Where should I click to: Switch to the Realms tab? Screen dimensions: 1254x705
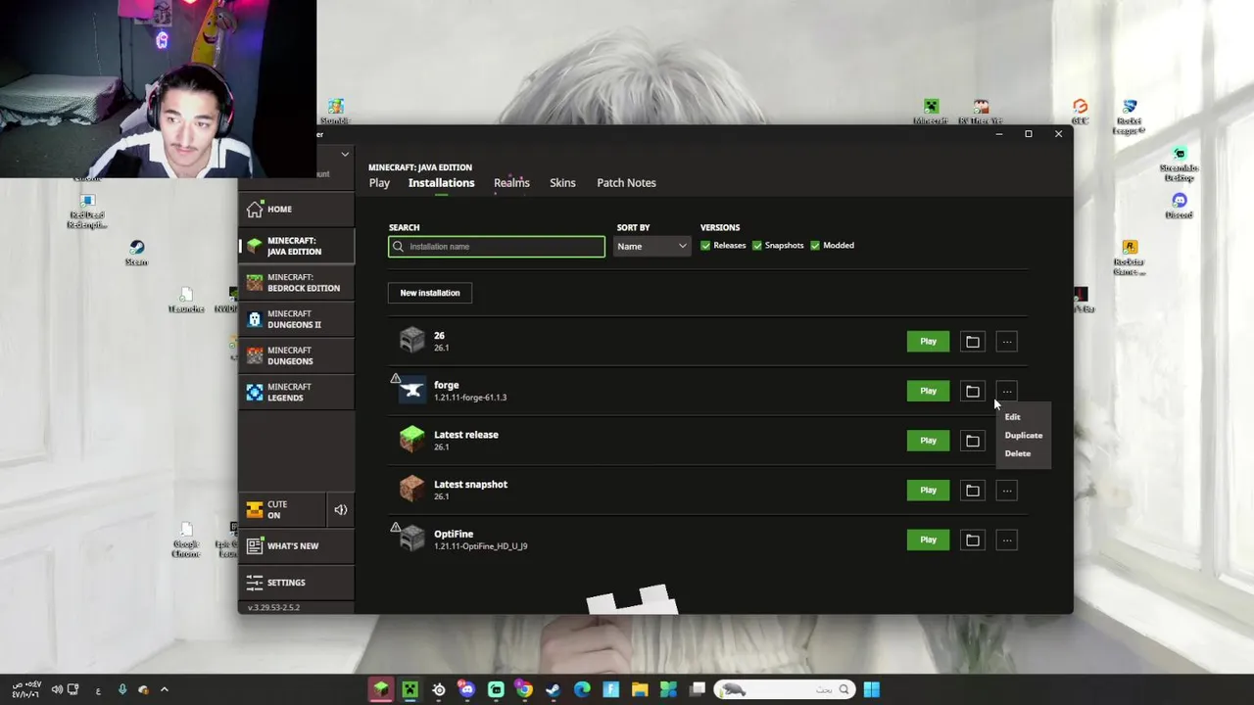tap(511, 183)
